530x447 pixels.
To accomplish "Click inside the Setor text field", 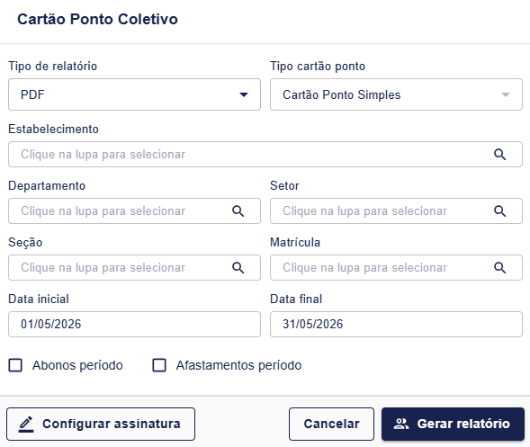I will pyautogui.click(x=396, y=211).
